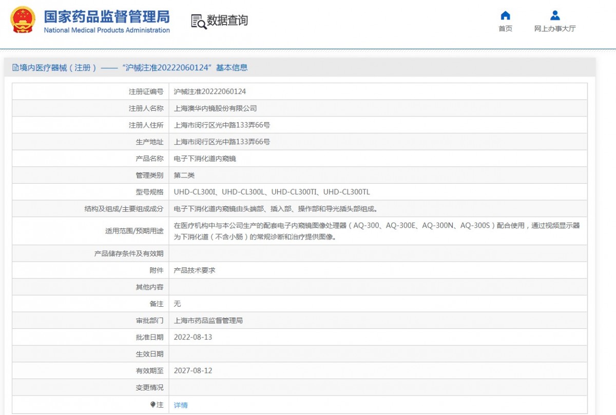Select the 生产地址 address value
Image resolution: width=616 pixels, height=415 pixels.
222,142
